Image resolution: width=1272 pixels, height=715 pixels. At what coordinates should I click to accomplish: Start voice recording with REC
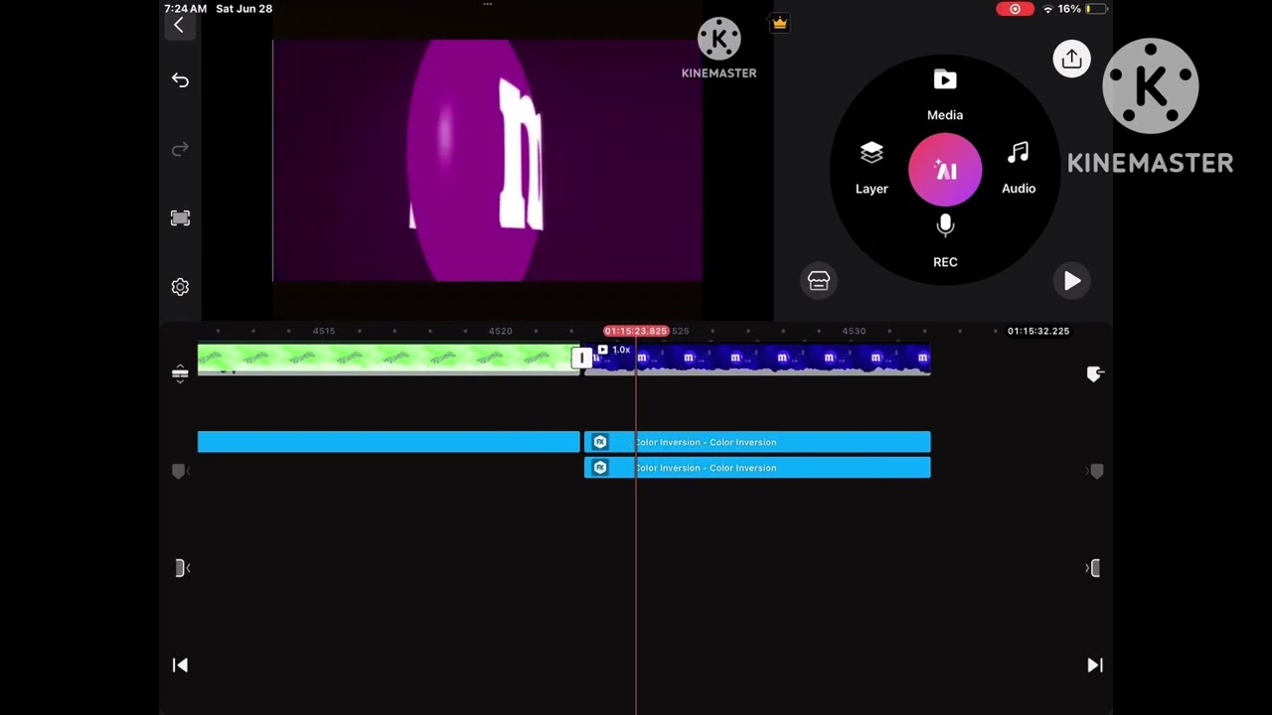(945, 242)
